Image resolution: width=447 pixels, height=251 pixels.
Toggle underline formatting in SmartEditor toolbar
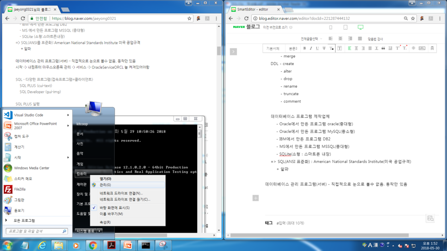317,49
